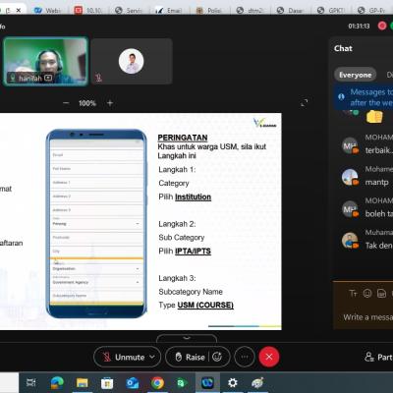Switch to the Webi browser tab
The width and height of the screenshot is (393, 393).
click(47, 10)
